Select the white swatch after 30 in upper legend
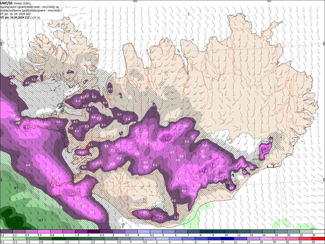This screenshot has height=244, width=325. tap(318, 232)
